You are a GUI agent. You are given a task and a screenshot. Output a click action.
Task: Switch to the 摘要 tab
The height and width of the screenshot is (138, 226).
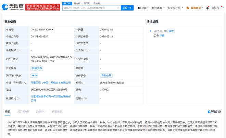pyautogui.click(x=7, y=112)
